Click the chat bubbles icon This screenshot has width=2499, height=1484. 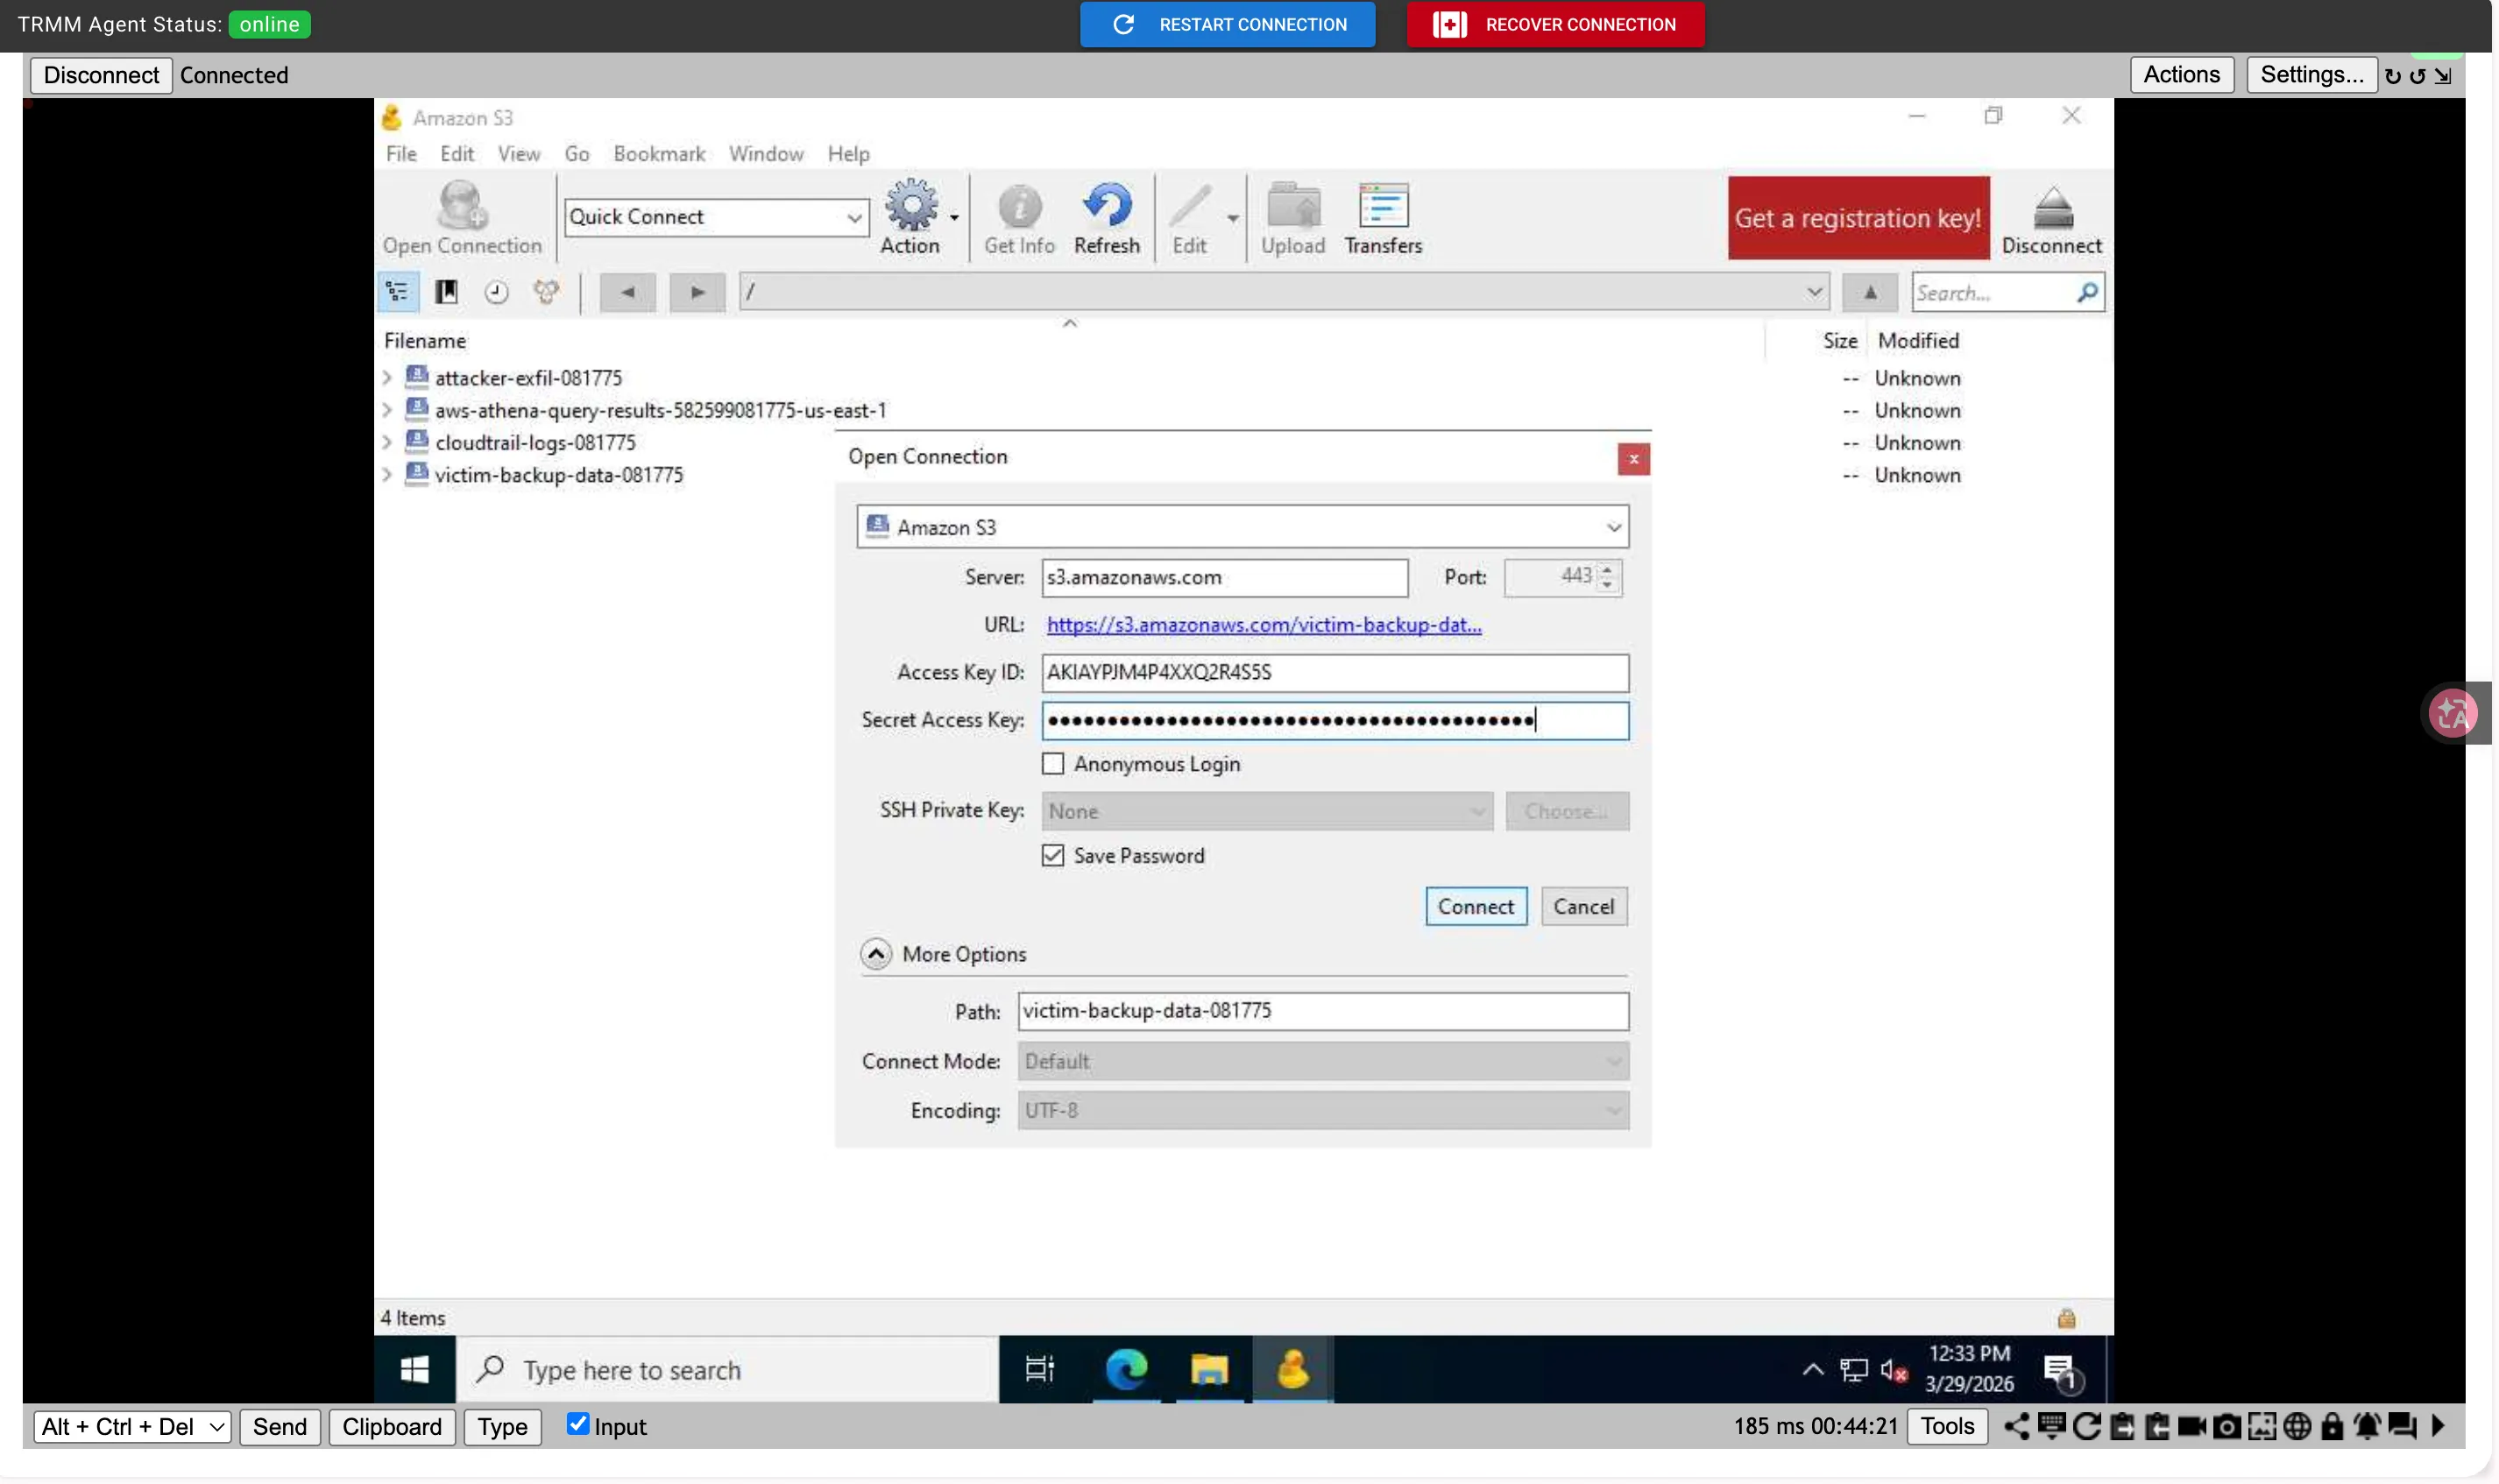coord(2402,1427)
